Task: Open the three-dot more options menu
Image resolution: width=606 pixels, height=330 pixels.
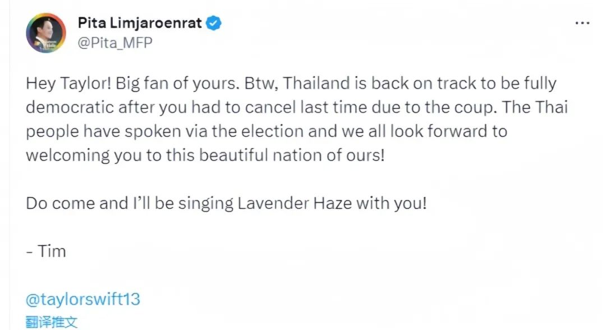Action: pos(582,24)
